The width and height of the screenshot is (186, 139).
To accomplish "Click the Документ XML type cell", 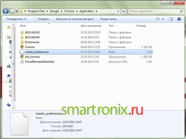I will click(x=118, y=62).
